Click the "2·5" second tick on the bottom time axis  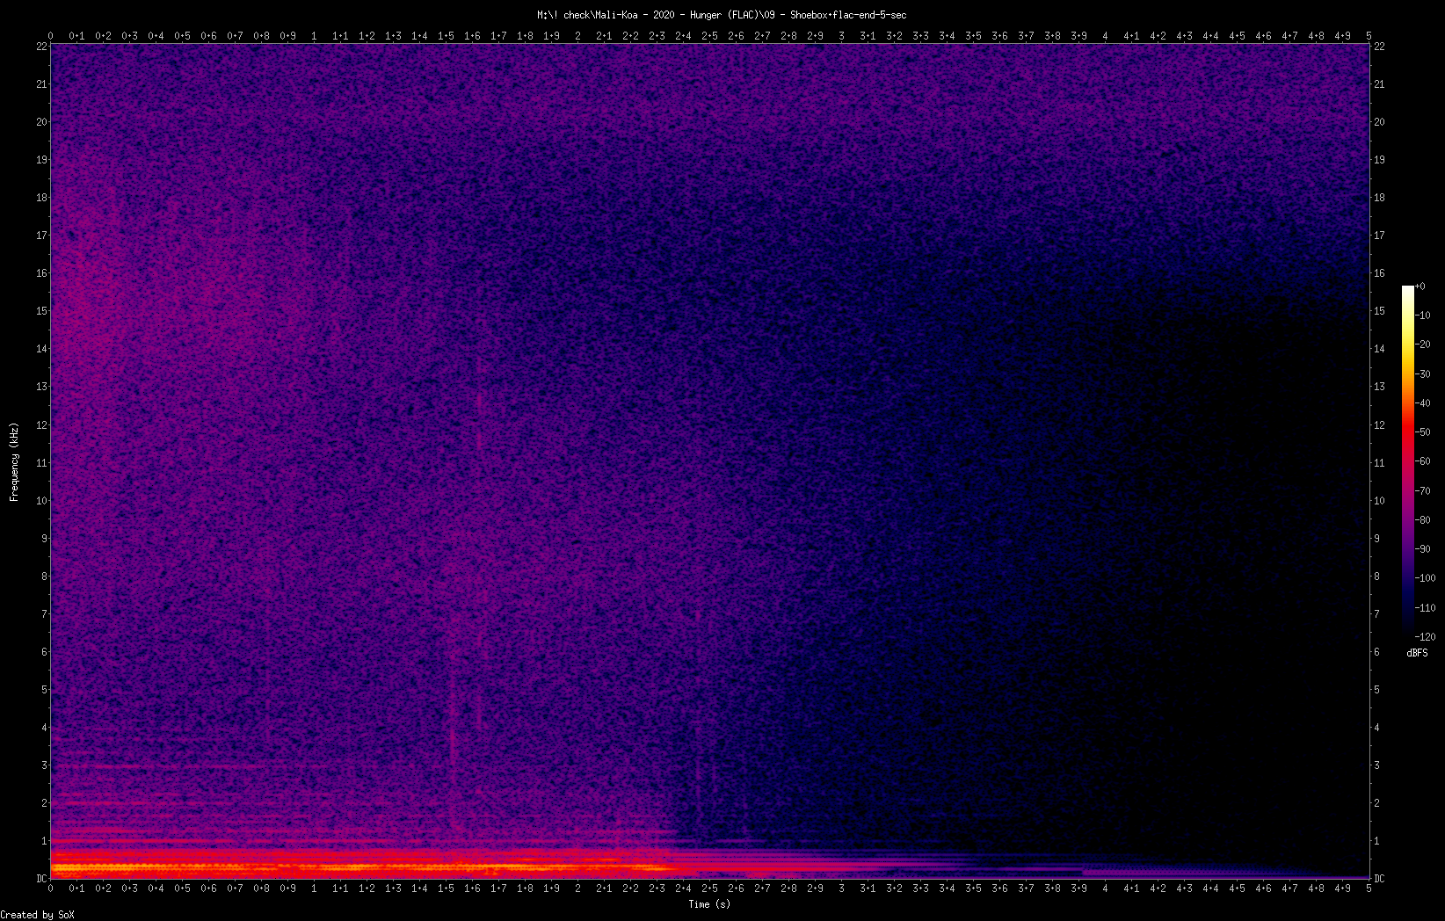pos(709,888)
